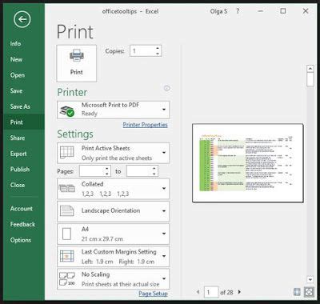
Task: Click the printer info icon beside Printer heading
Action: click(167, 88)
